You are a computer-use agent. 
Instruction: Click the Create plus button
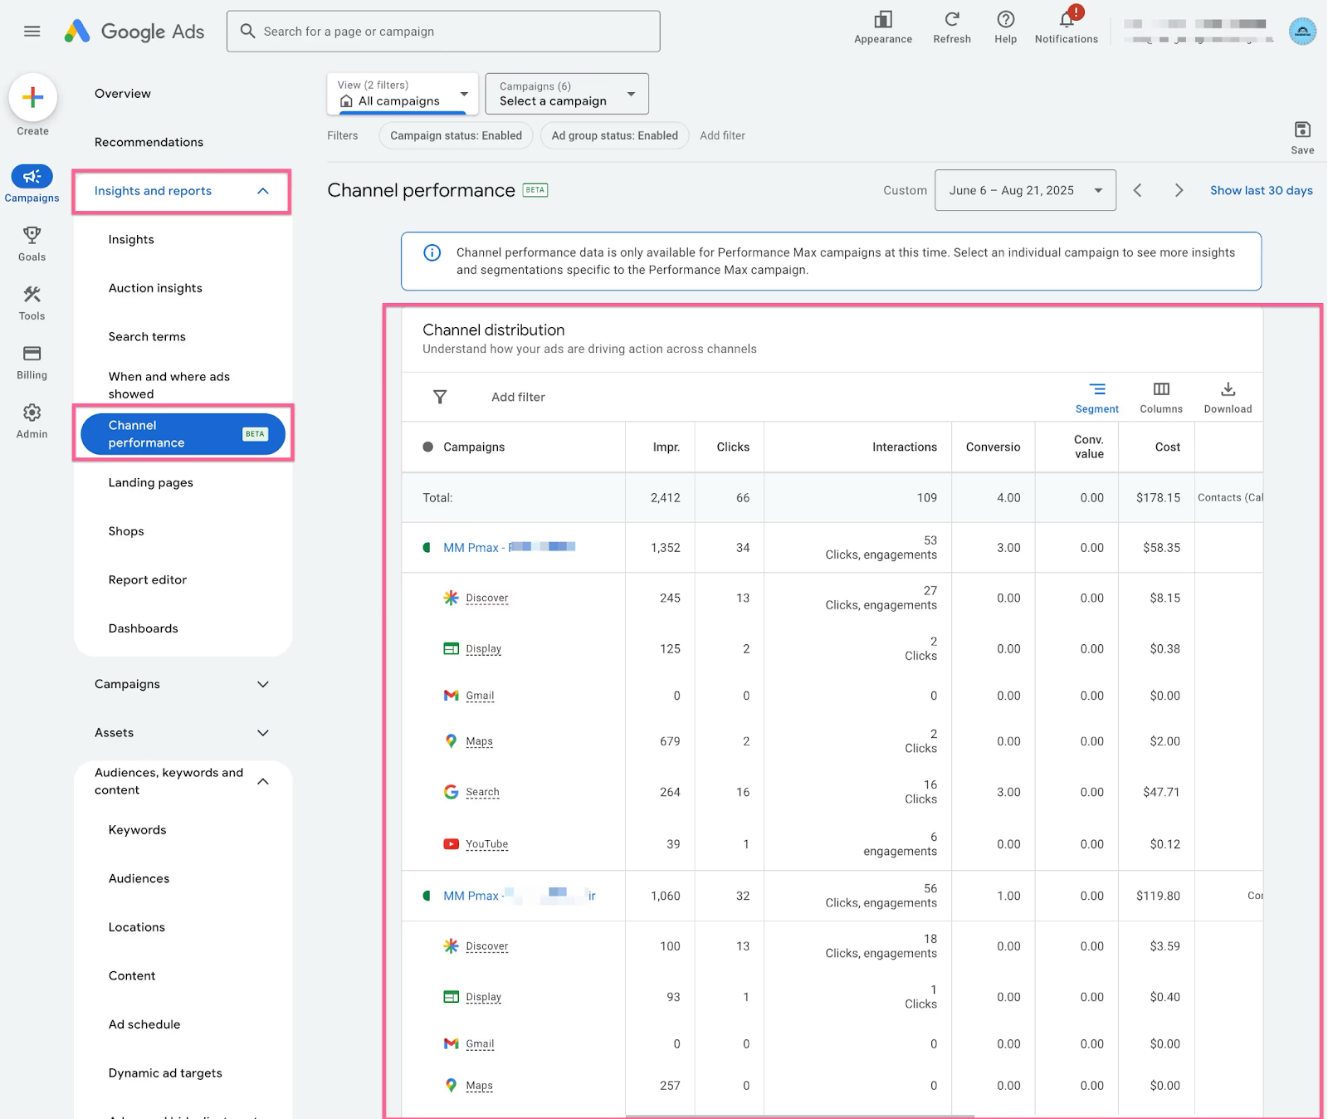(32, 97)
